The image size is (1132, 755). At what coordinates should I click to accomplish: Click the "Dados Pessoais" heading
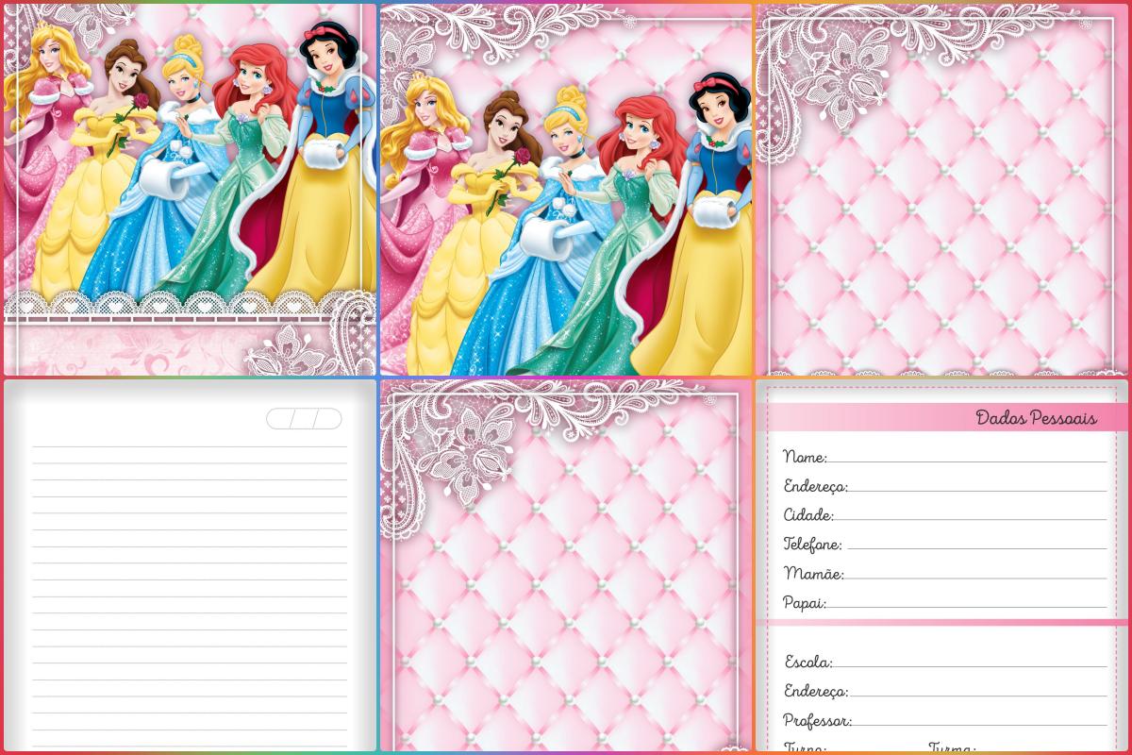click(1036, 417)
